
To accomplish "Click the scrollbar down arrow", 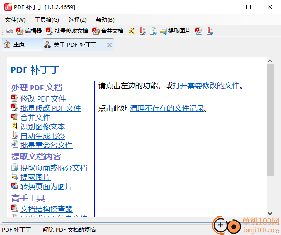I will pos(270,213).
